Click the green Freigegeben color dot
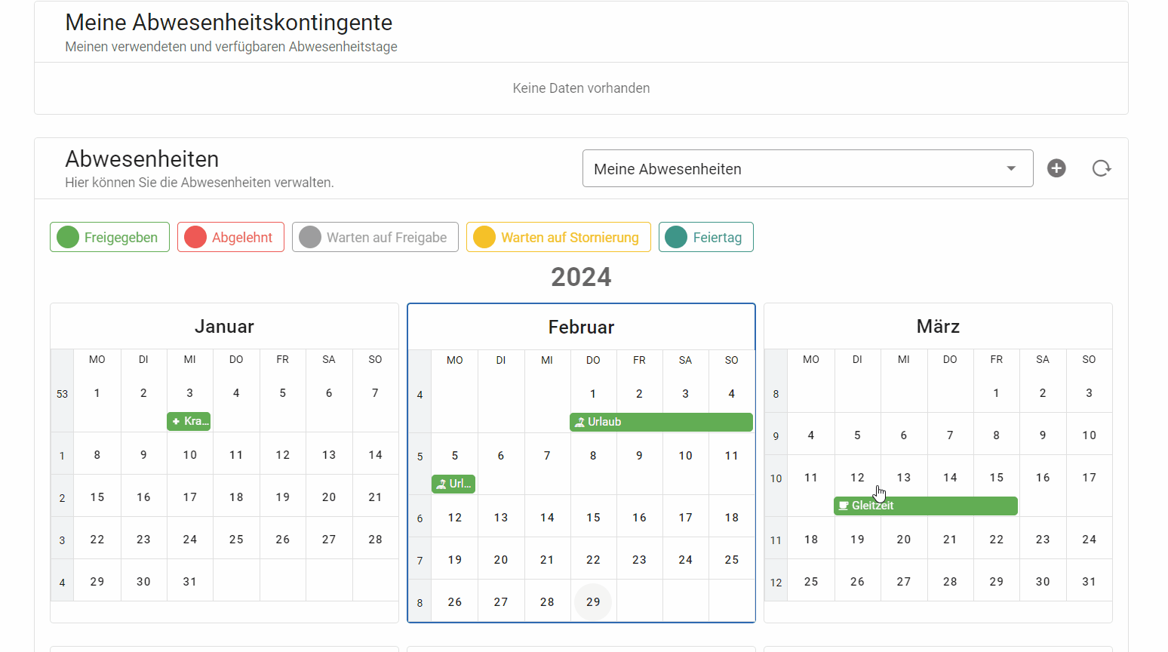Viewport: 1168px width, 652px height. click(68, 237)
